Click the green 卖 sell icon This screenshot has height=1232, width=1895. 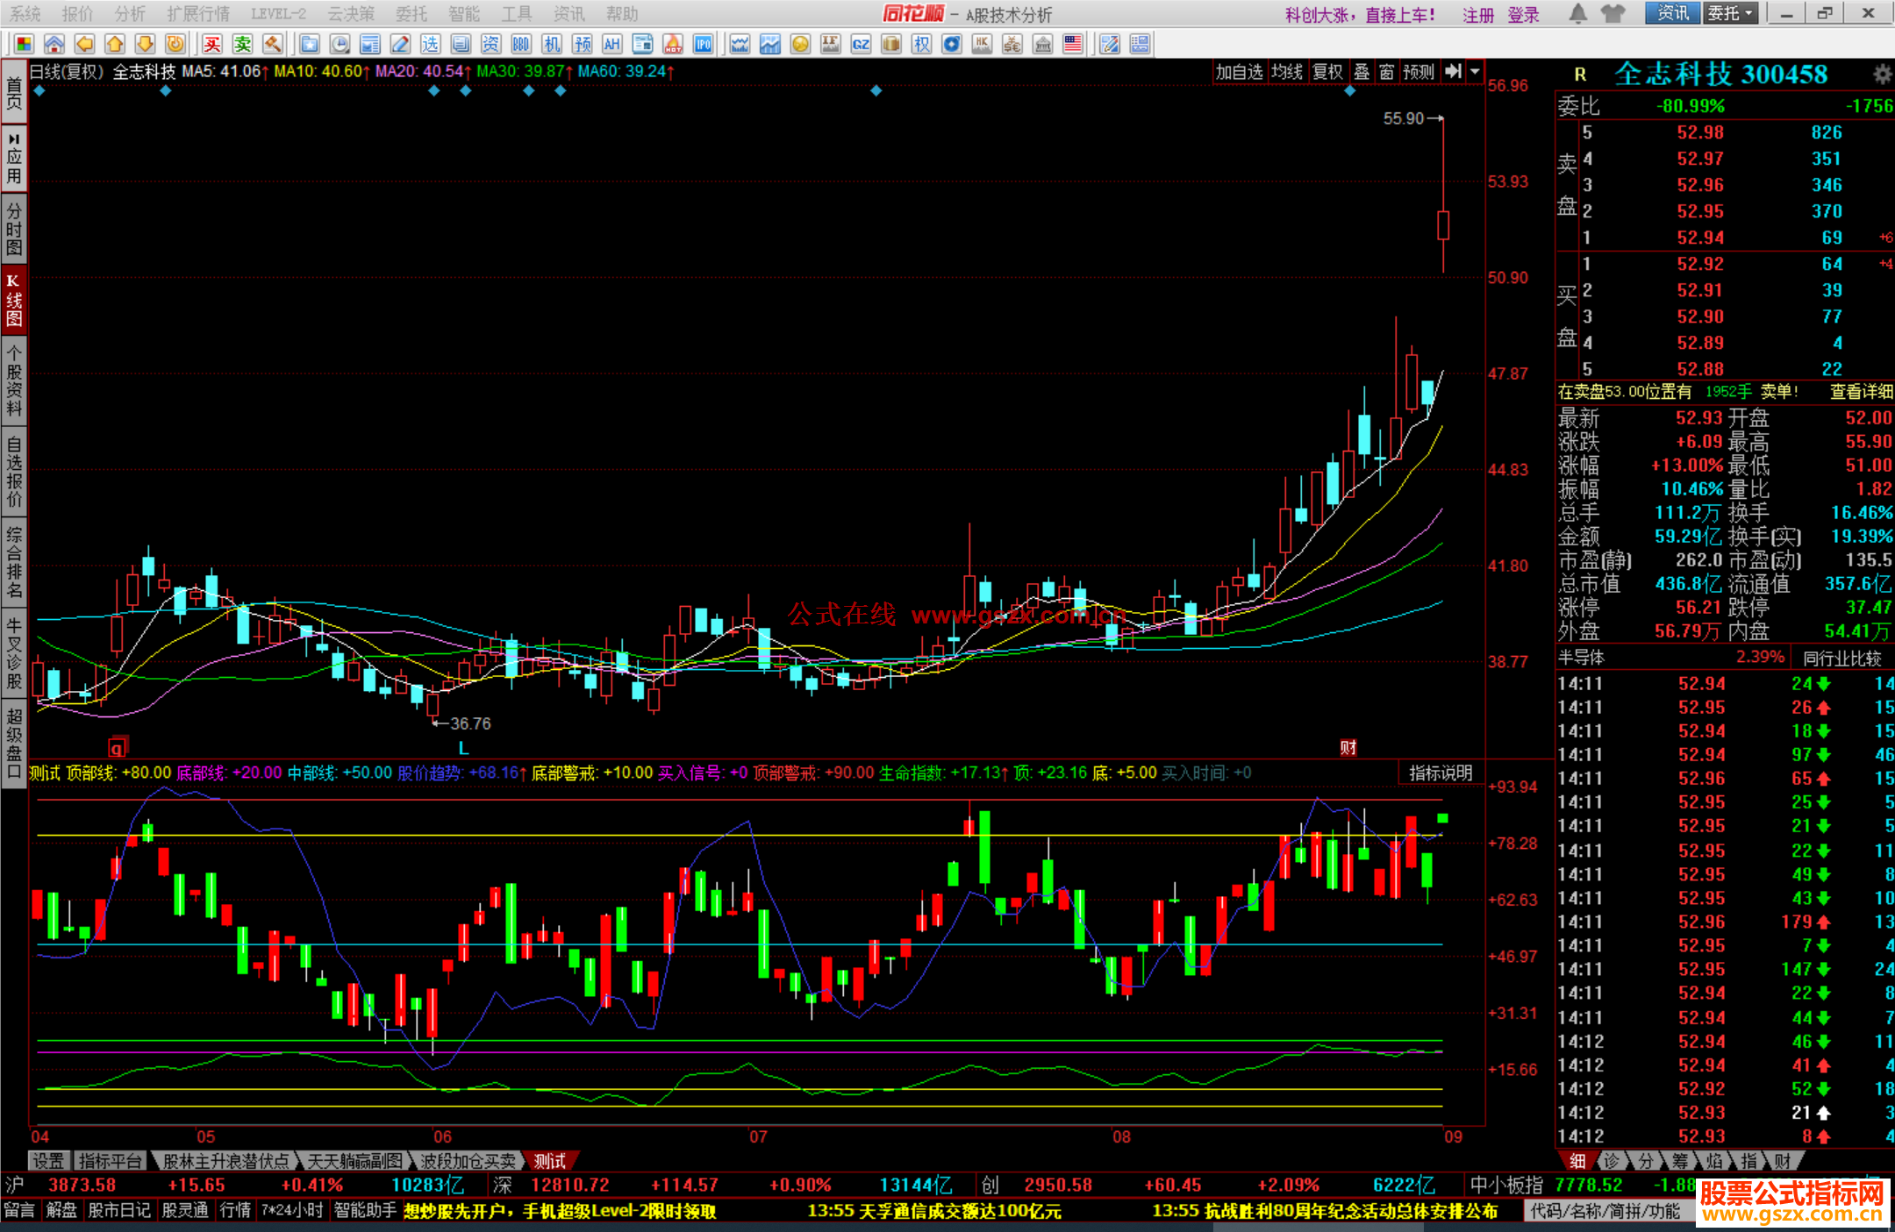pyautogui.click(x=243, y=44)
